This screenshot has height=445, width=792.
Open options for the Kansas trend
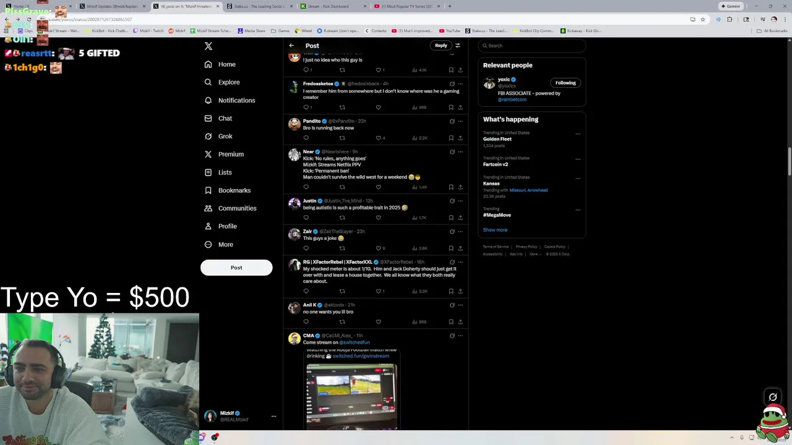[578, 178]
